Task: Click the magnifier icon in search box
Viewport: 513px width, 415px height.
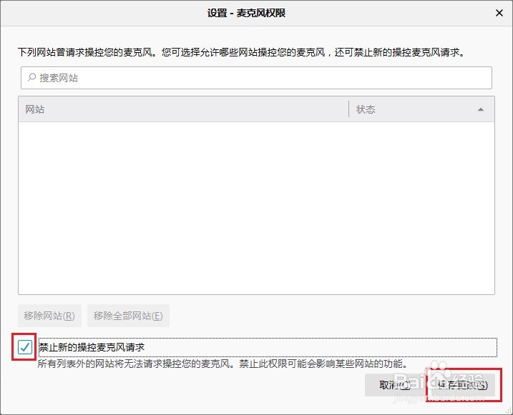Action: click(31, 77)
